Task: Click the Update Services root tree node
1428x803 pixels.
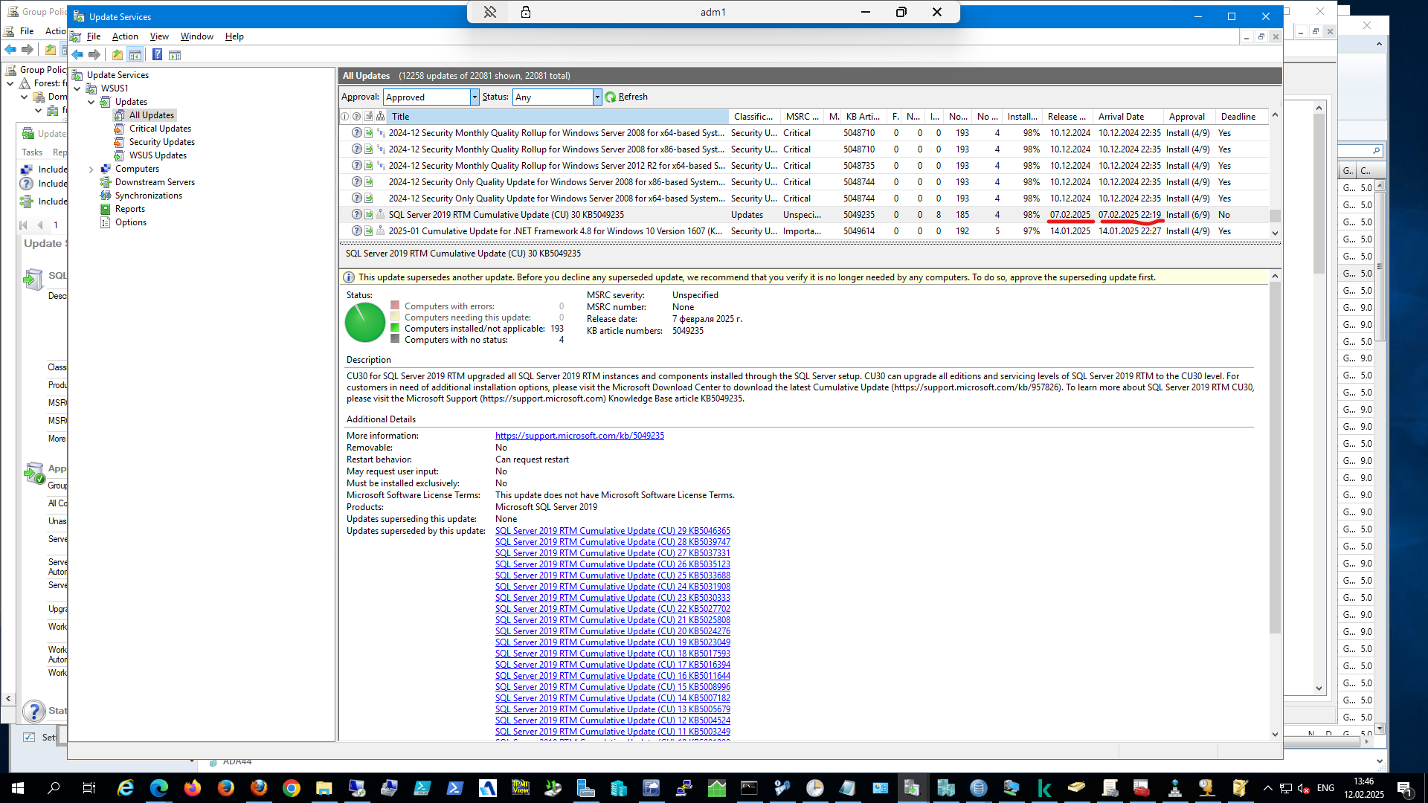Action: tap(118, 75)
